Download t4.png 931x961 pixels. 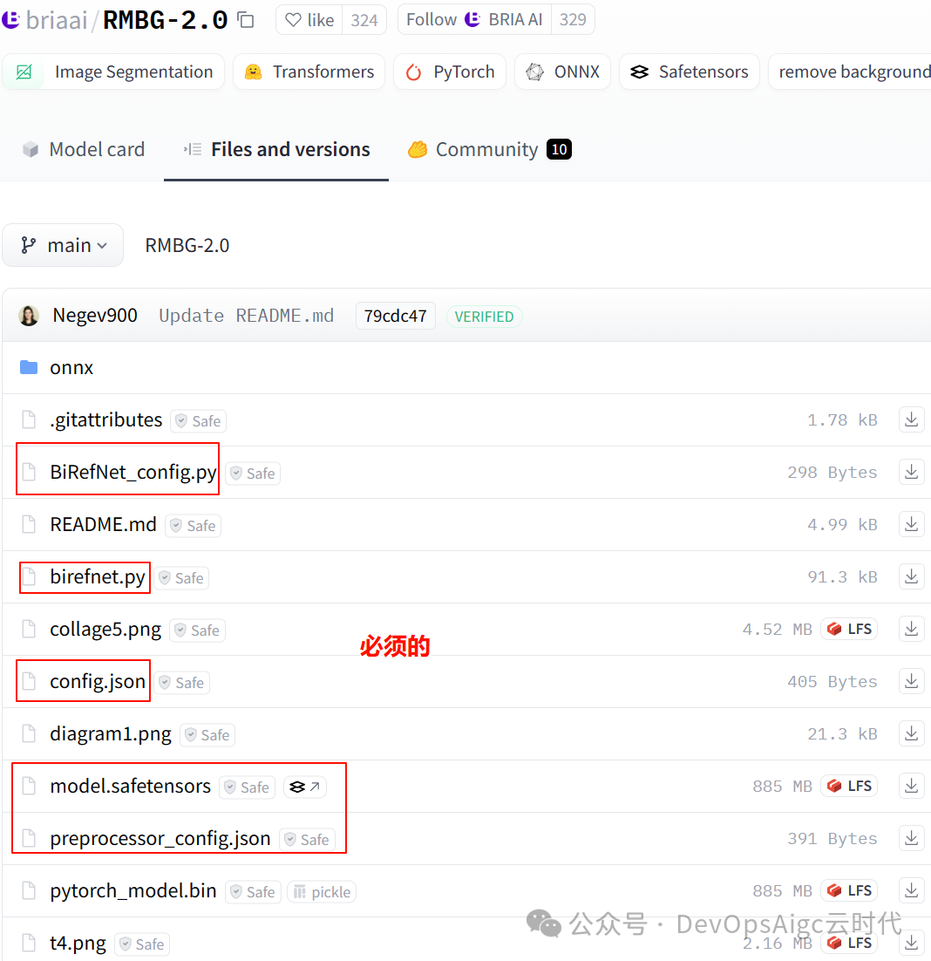[912, 943]
